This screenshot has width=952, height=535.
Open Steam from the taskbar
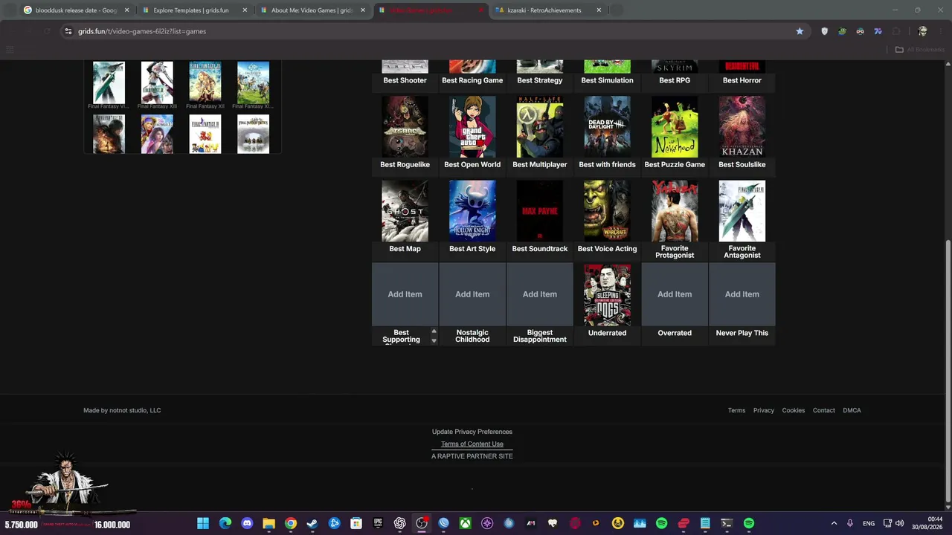[312, 523]
